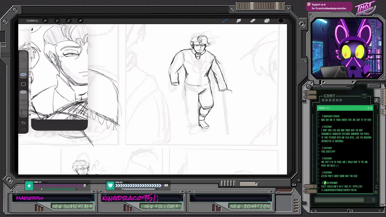Click the small head sketch at canvas bottom
The image size is (386, 217).
(x=81, y=167)
